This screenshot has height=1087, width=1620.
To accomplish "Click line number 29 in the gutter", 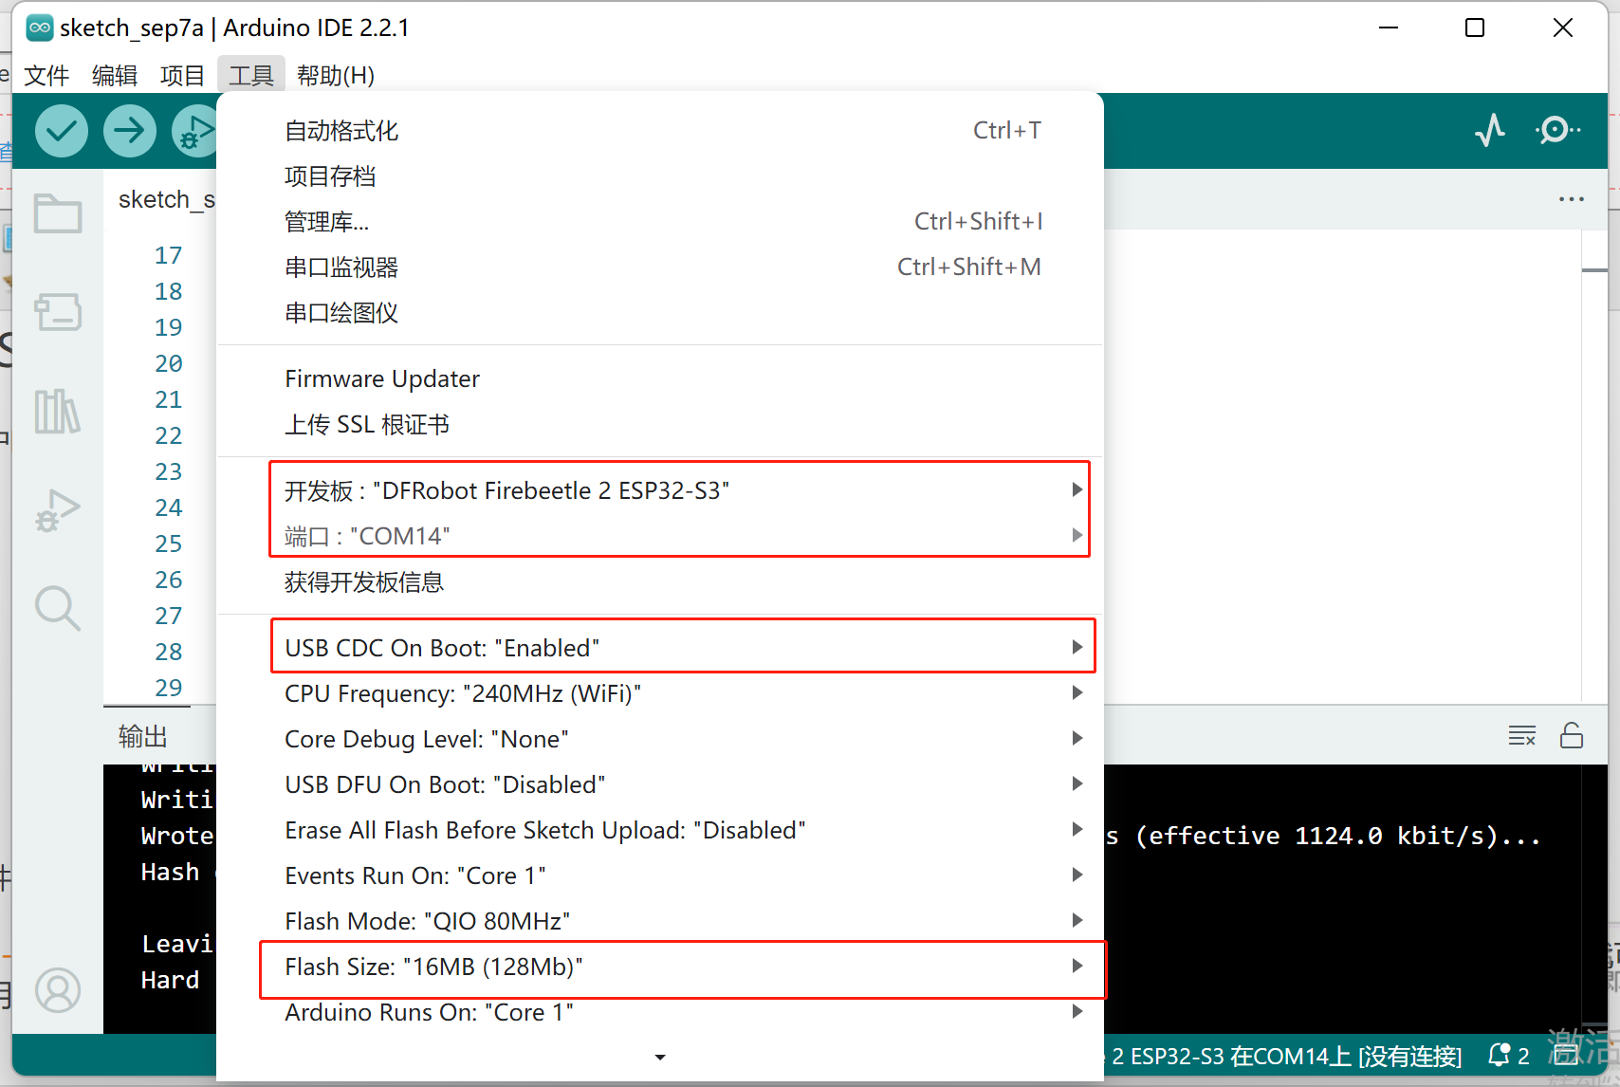I will 169,688.
